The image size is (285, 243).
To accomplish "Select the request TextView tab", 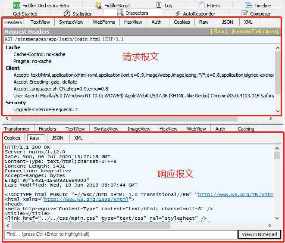I will 40,22.
